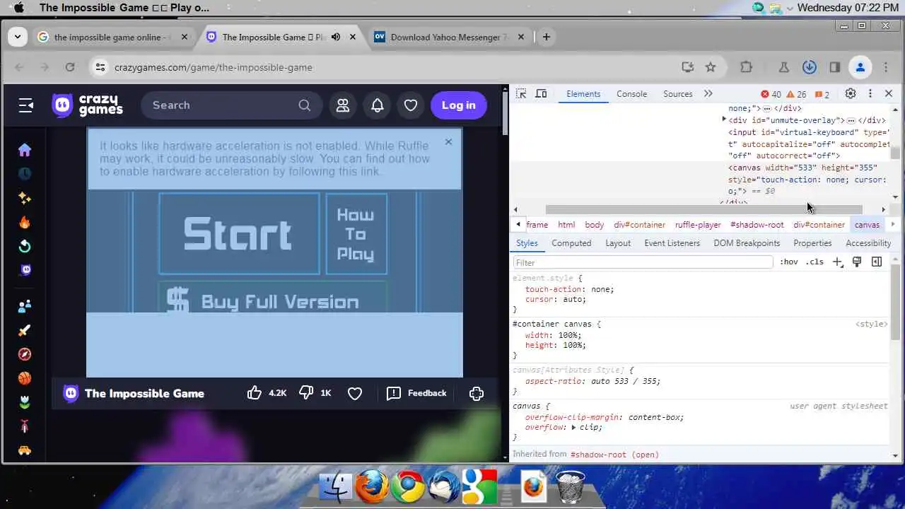Go to Home in the sidebar
This screenshot has height=509, width=905.
click(25, 150)
